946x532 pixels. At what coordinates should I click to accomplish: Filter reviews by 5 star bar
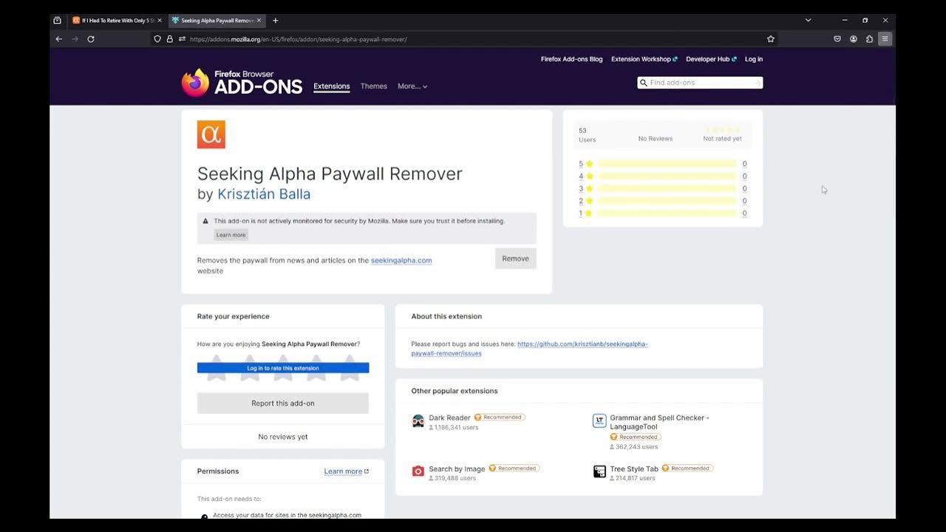[667, 164]
